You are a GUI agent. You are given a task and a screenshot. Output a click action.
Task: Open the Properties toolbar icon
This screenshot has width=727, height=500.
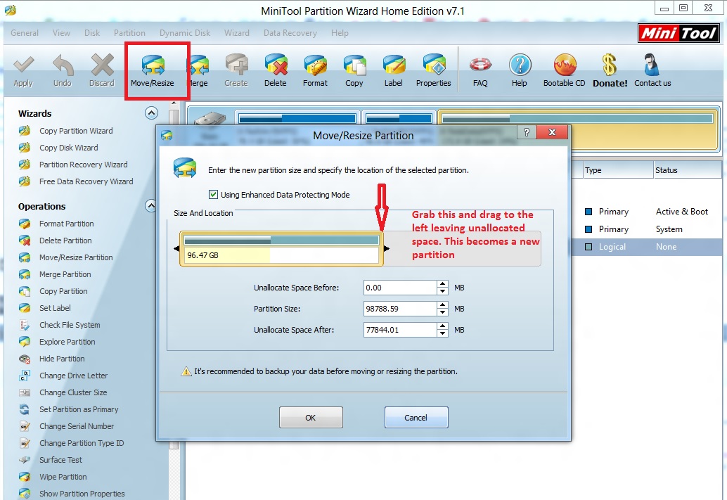click(x=434, y=65)
